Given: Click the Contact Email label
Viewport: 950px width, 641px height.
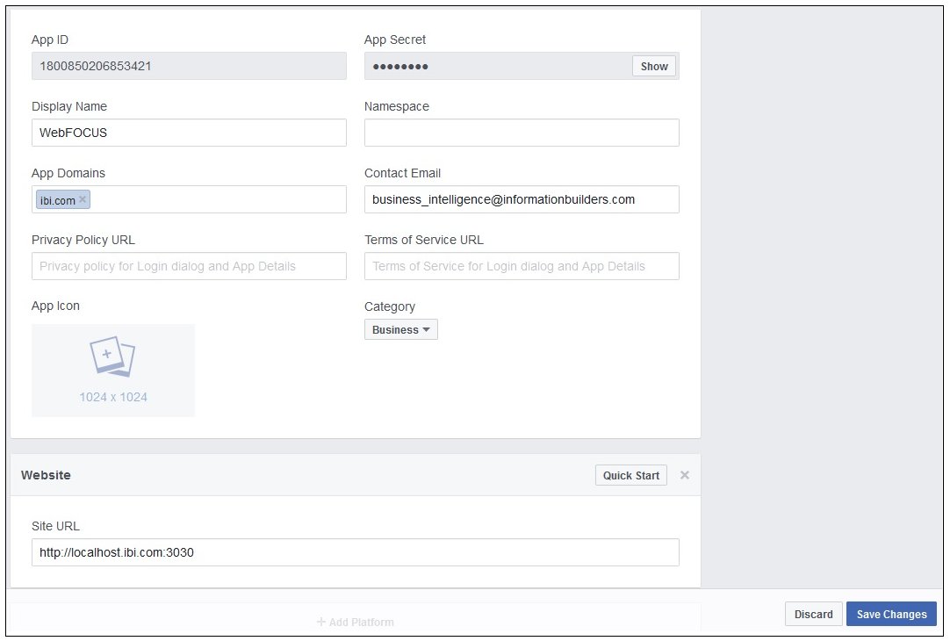Looking at the screenshot, I should 402,173.
